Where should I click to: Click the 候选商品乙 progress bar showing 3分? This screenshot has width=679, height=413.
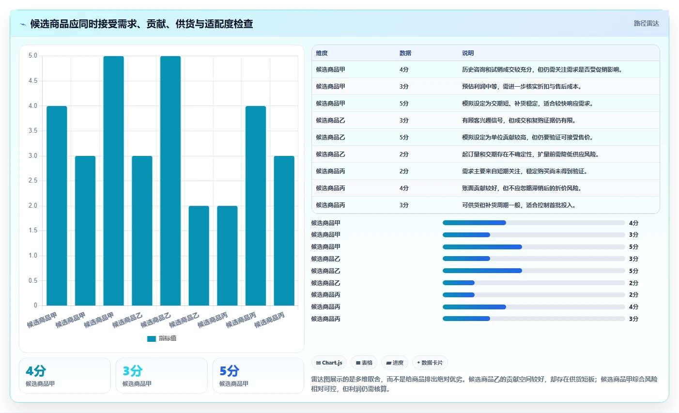534,259
